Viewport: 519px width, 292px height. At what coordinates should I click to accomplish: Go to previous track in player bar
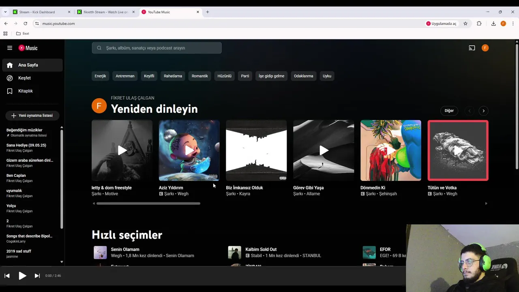point(7,276)
